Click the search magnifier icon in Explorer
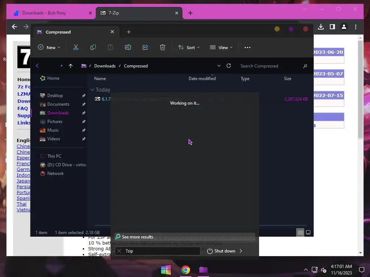The width and height of the screenshot is (370, 277). pos(305,66)
